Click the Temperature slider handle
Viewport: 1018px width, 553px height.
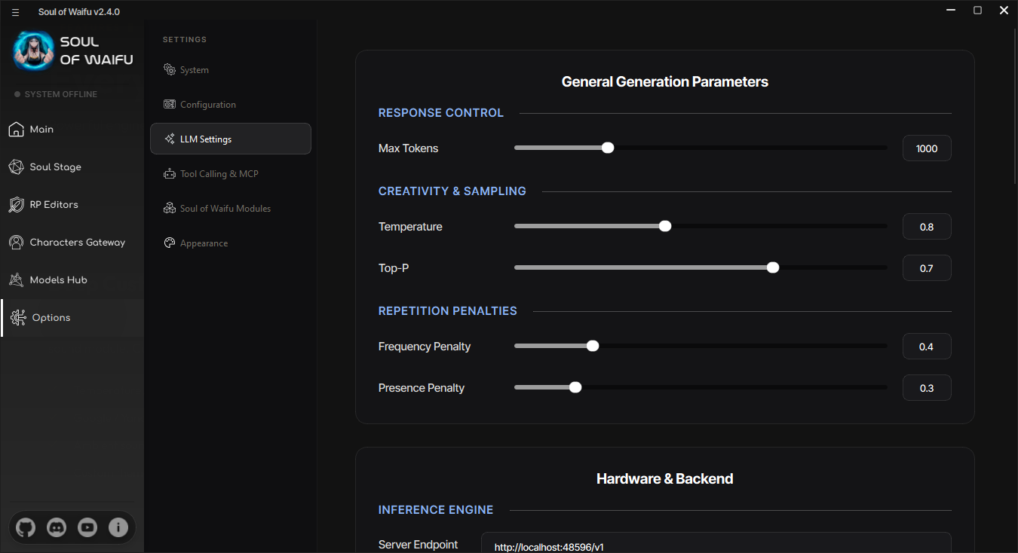[x=665, y=226]
